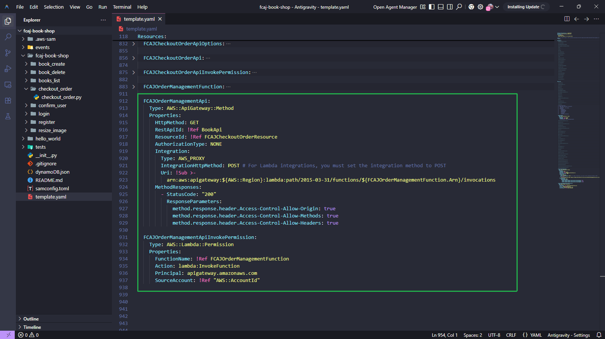Screen dimensions: 605x339
Task: Unfold FCAJOrderManagementFunction block at line 883
Action: pyautogui.click(x=133, y=87)
